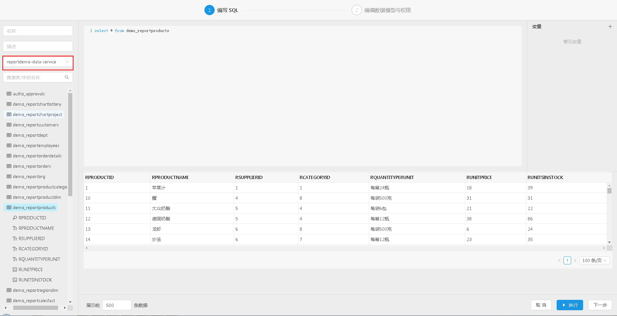Click the table icon beside authz_approvals
617x316 pixels.
click(x=9, y=94)
